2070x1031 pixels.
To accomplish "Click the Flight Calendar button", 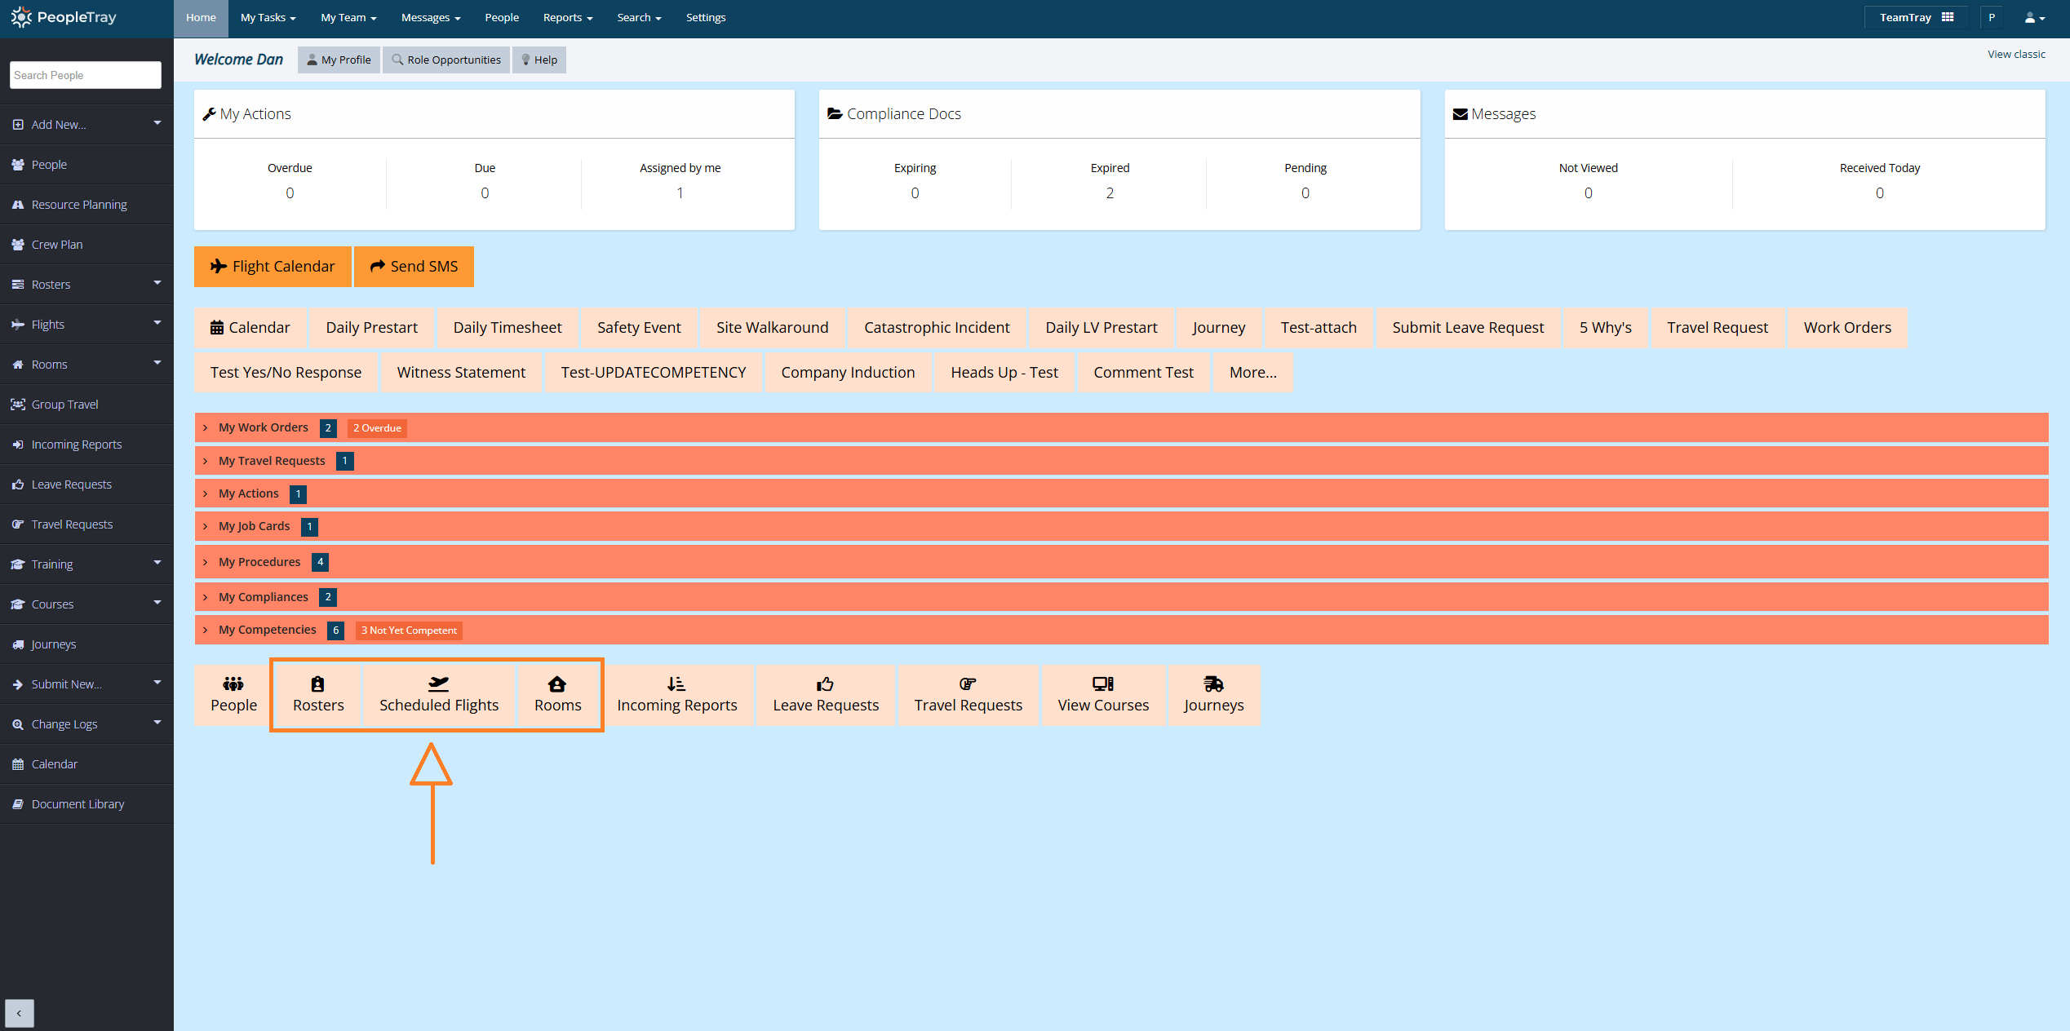I will (273, 267).
